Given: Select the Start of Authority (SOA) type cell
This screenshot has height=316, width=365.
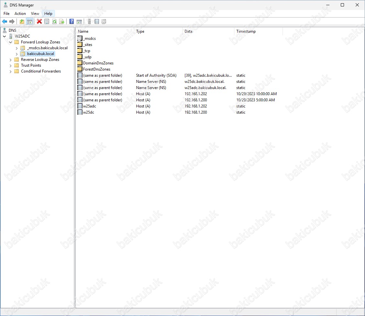Looking at the screenshot, I should click(x=156, y=75).
